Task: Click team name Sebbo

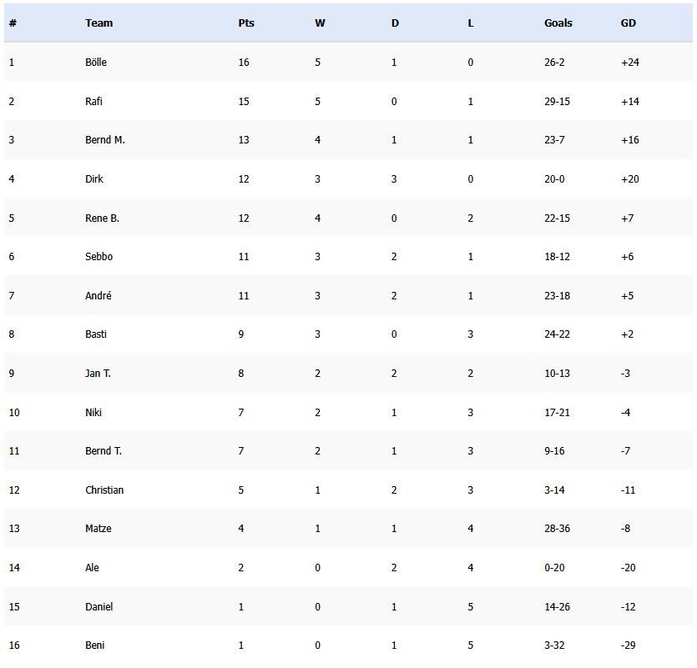Action: [x=98, y=257]
